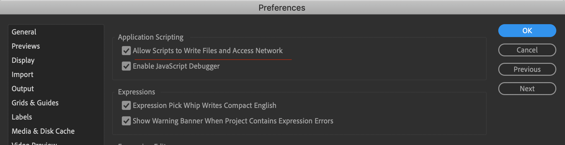565x145 pixels.
Task: Click the Preferences dialog title bar
Action: click(x=282, y=7)
